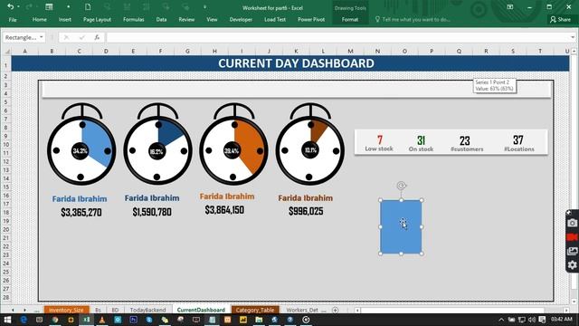Click the New blank document icon

(88, 6)
